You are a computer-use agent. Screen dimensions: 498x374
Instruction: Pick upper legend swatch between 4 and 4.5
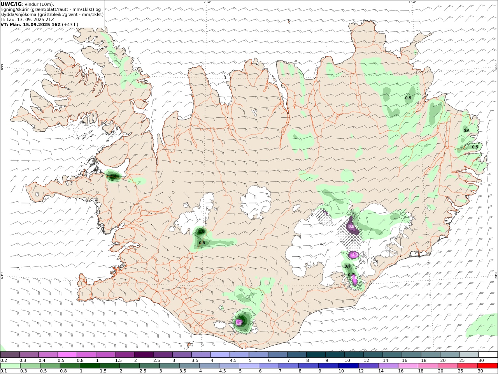[x=220, y=355]
